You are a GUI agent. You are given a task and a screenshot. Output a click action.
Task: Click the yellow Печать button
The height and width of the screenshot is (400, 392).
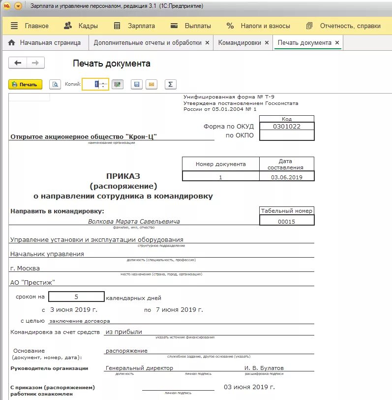pos(25,84)
